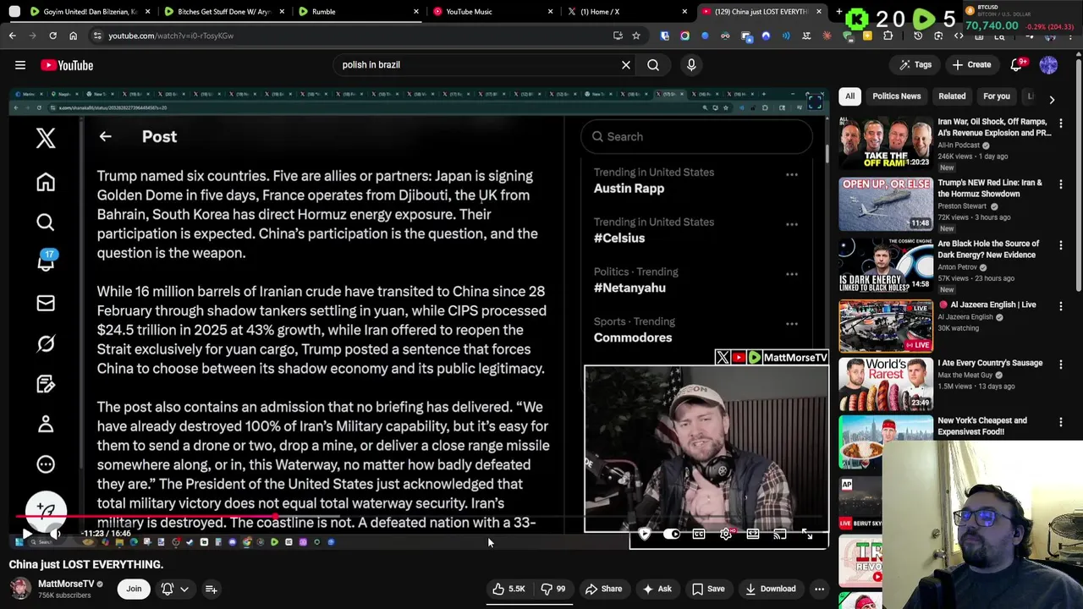1083x609 pixels.
Task: Open more actions menu after Download
Action: pos(819,589)
